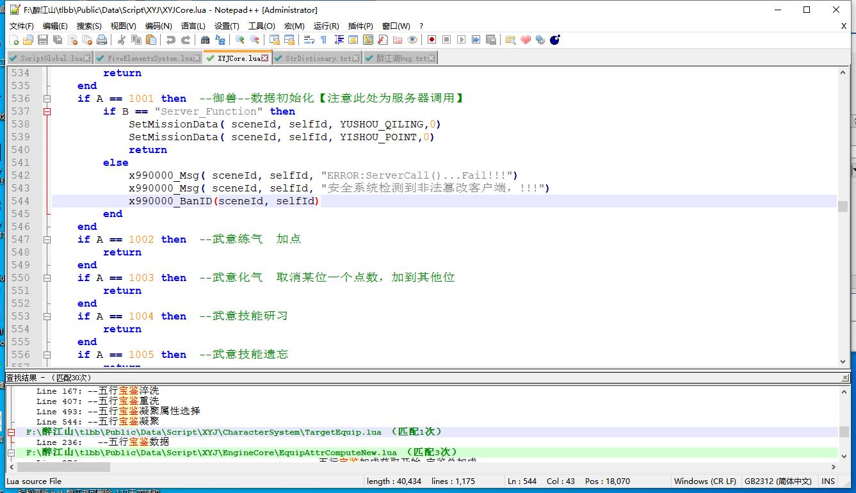This screenshot has width=856, height=493.
Task: Close the 醉江湖bug.txt tab
Action: [432, 58]
